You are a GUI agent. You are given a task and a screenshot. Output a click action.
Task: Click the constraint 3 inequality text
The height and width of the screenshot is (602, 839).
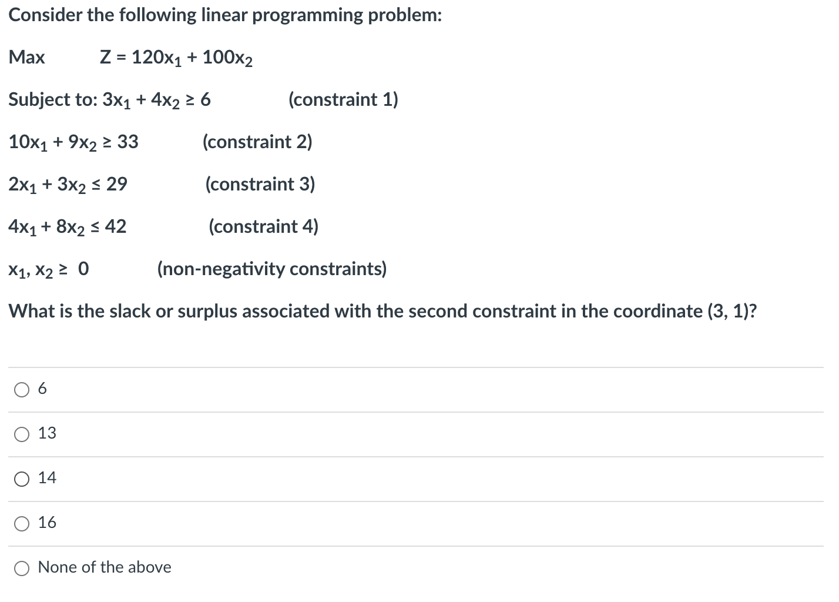[x=68, y=184]
